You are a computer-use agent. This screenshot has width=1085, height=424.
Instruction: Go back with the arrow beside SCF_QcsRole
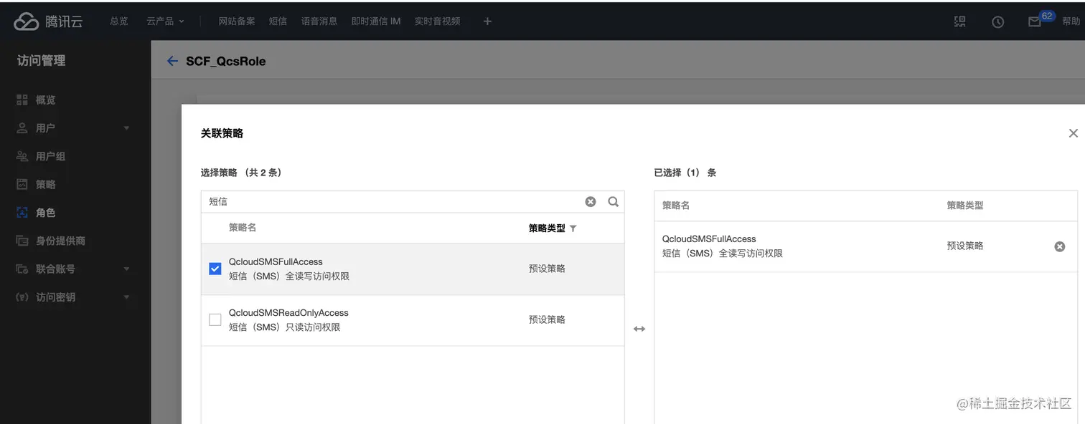click(172, 61)
